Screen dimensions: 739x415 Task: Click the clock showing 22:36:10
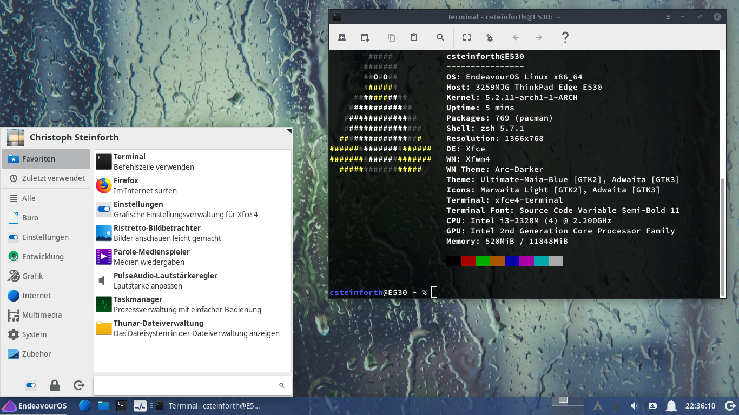point(701,406)
